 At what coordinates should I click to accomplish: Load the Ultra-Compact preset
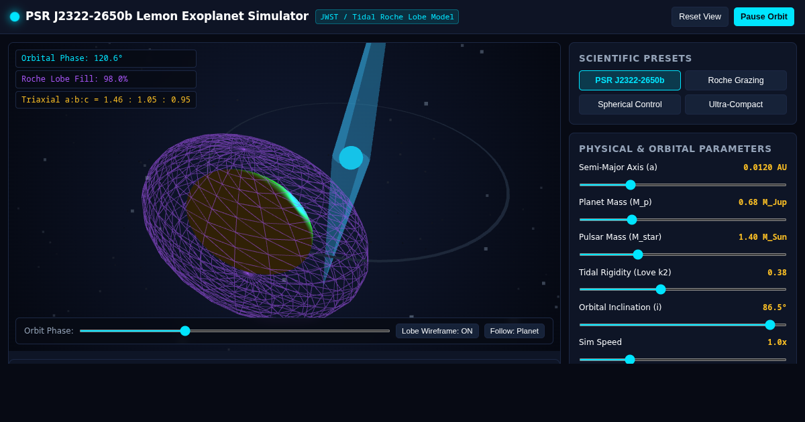pos(736,104)
